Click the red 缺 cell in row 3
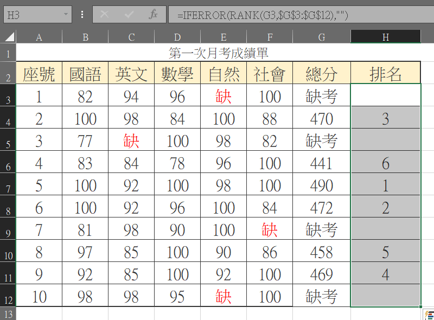Image resolution: width=434 pixels, height=320 pixels. coord(224,95)
